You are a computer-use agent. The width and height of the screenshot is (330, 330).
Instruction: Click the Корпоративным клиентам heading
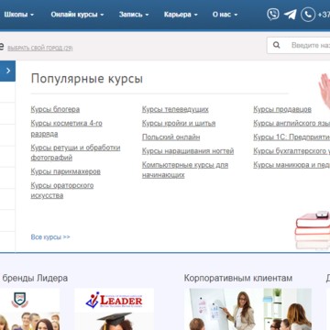[x=238, y=278]
